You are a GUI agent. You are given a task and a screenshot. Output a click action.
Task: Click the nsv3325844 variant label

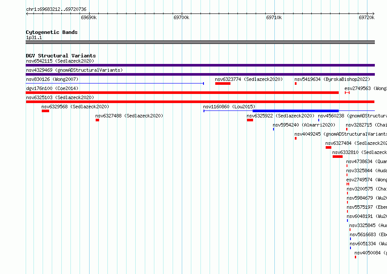pos(367,170)
